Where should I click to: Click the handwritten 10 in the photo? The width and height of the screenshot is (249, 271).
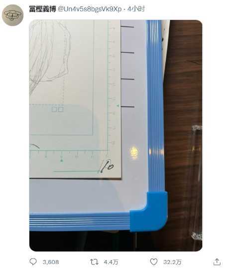(x=107, y=166)
